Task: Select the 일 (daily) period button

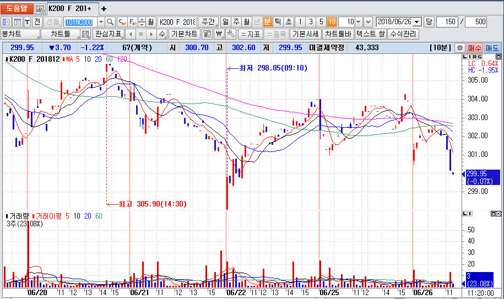Action: (x=225, y=22)
